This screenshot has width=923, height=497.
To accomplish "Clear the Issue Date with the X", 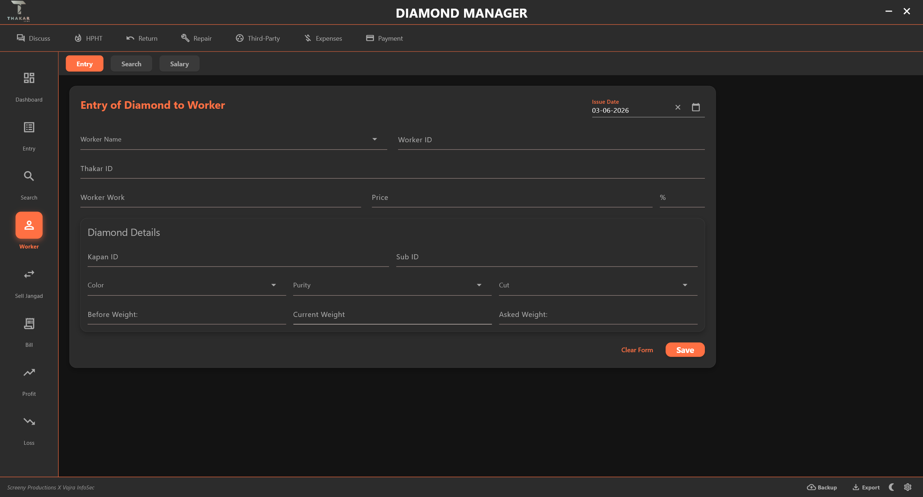I will [678, 107].
